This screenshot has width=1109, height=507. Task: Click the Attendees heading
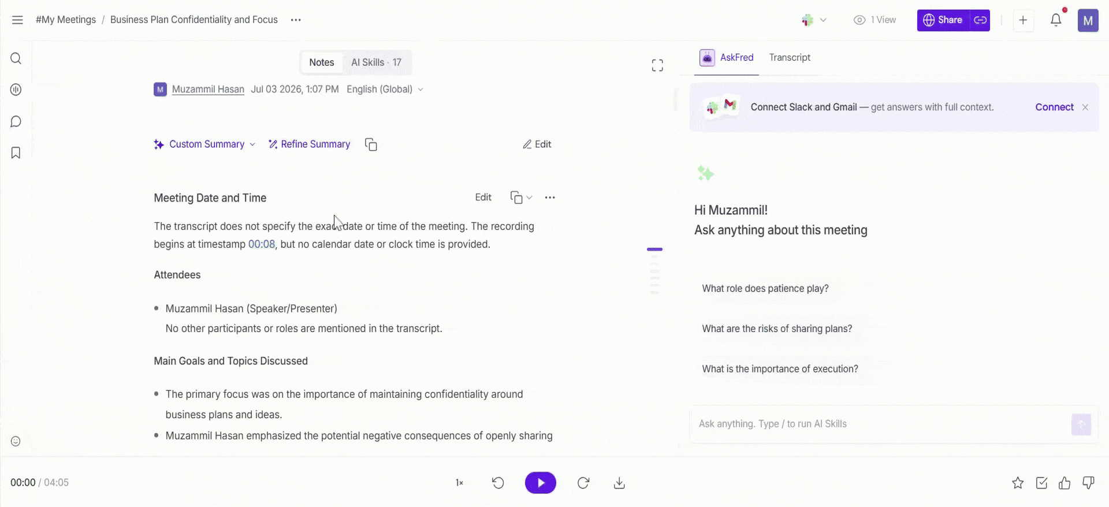point(177,275)
